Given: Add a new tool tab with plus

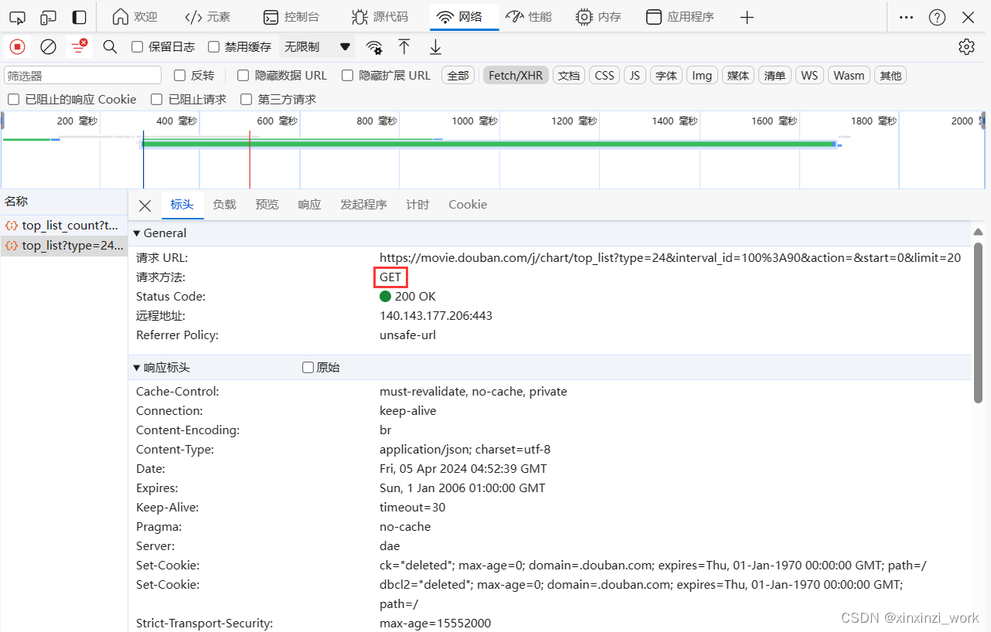Looking at the screenshot, I should (x=747, y=17).
